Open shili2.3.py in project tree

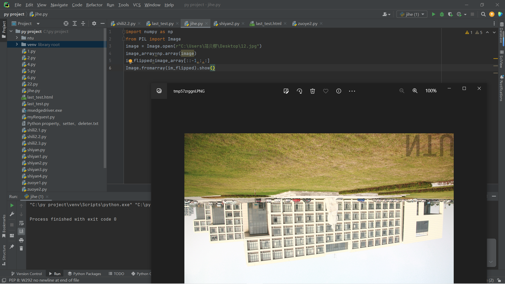point(37,143)
